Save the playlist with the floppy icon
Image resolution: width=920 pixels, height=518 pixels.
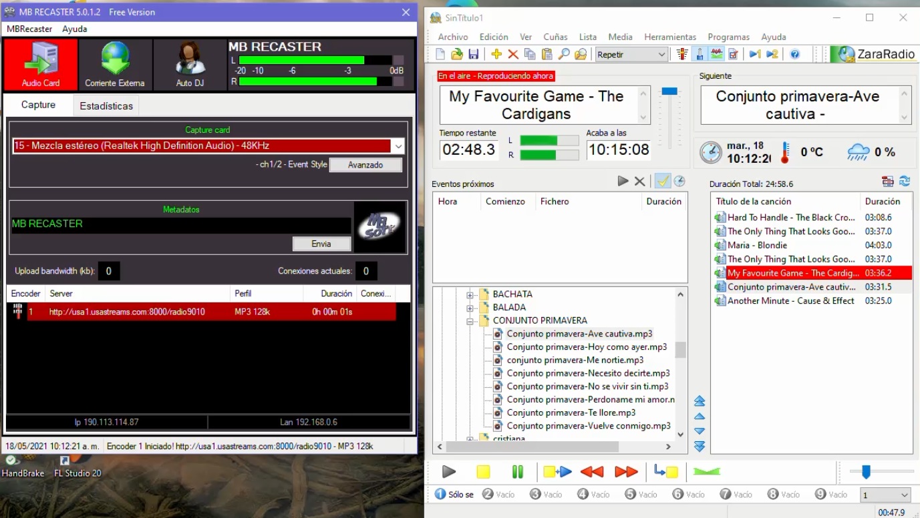click(x=473, y=55)
